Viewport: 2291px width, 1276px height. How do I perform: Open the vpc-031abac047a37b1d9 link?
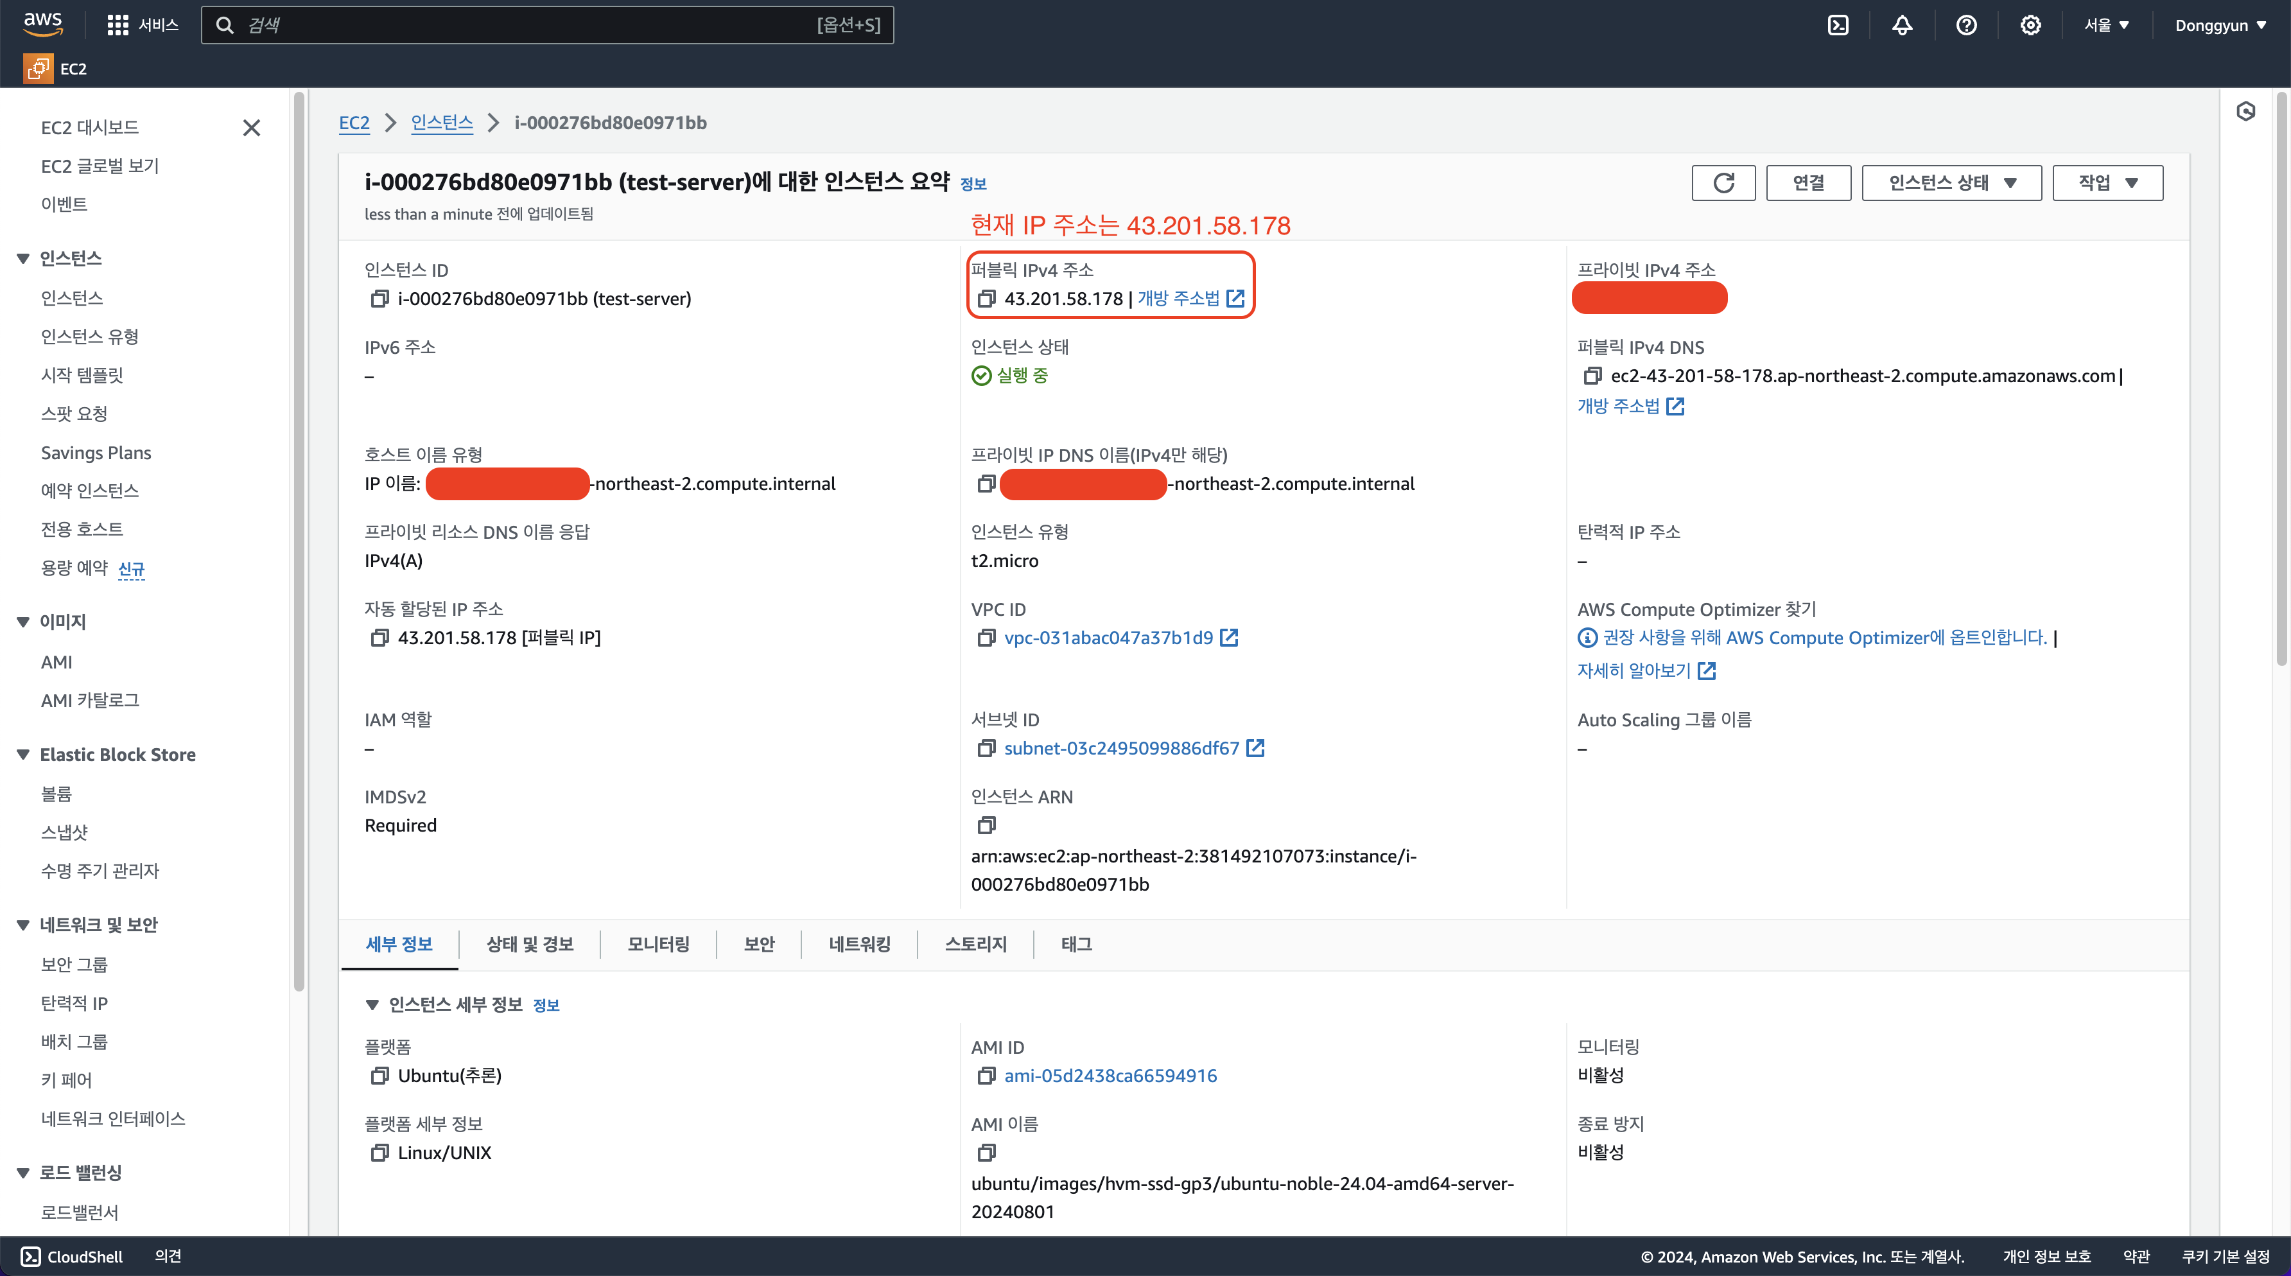pos(1108,638)
